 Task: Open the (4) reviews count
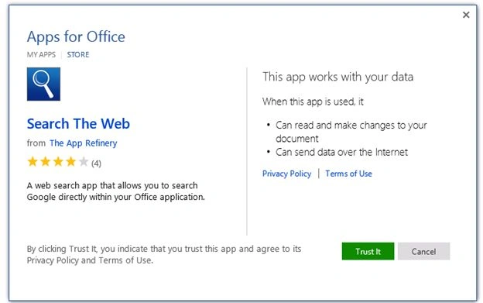tap(96, 163)
